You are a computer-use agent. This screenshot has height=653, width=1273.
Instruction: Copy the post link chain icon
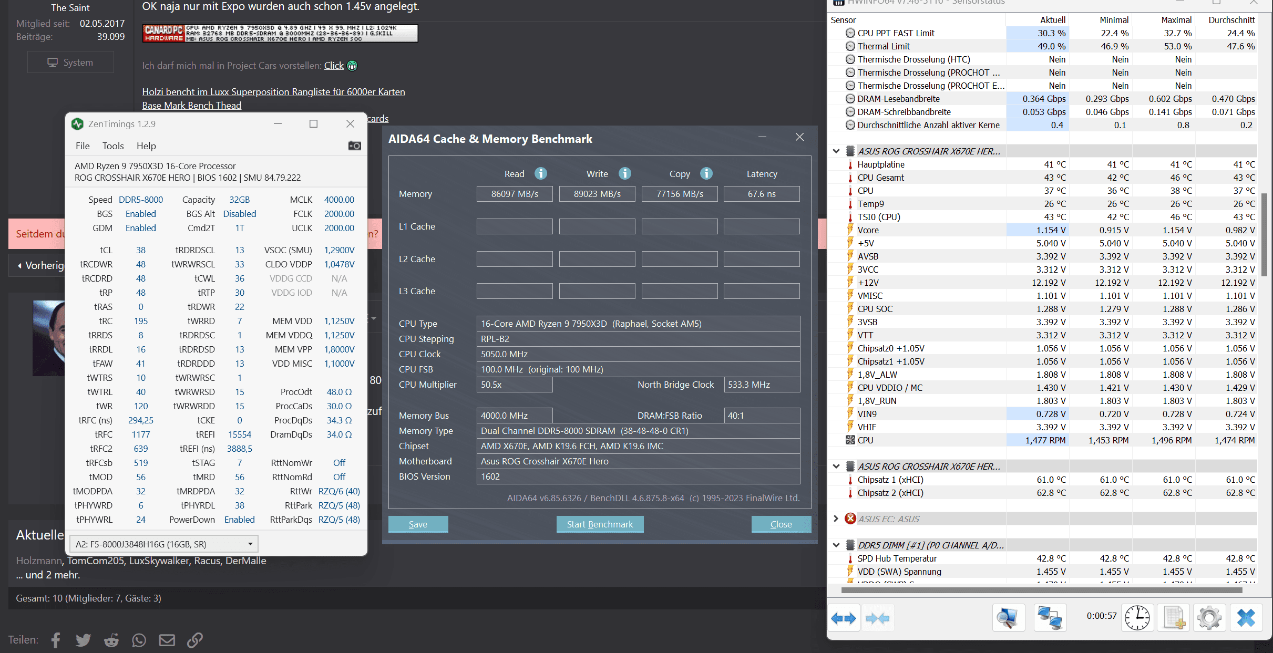click(x=195, y=640)
